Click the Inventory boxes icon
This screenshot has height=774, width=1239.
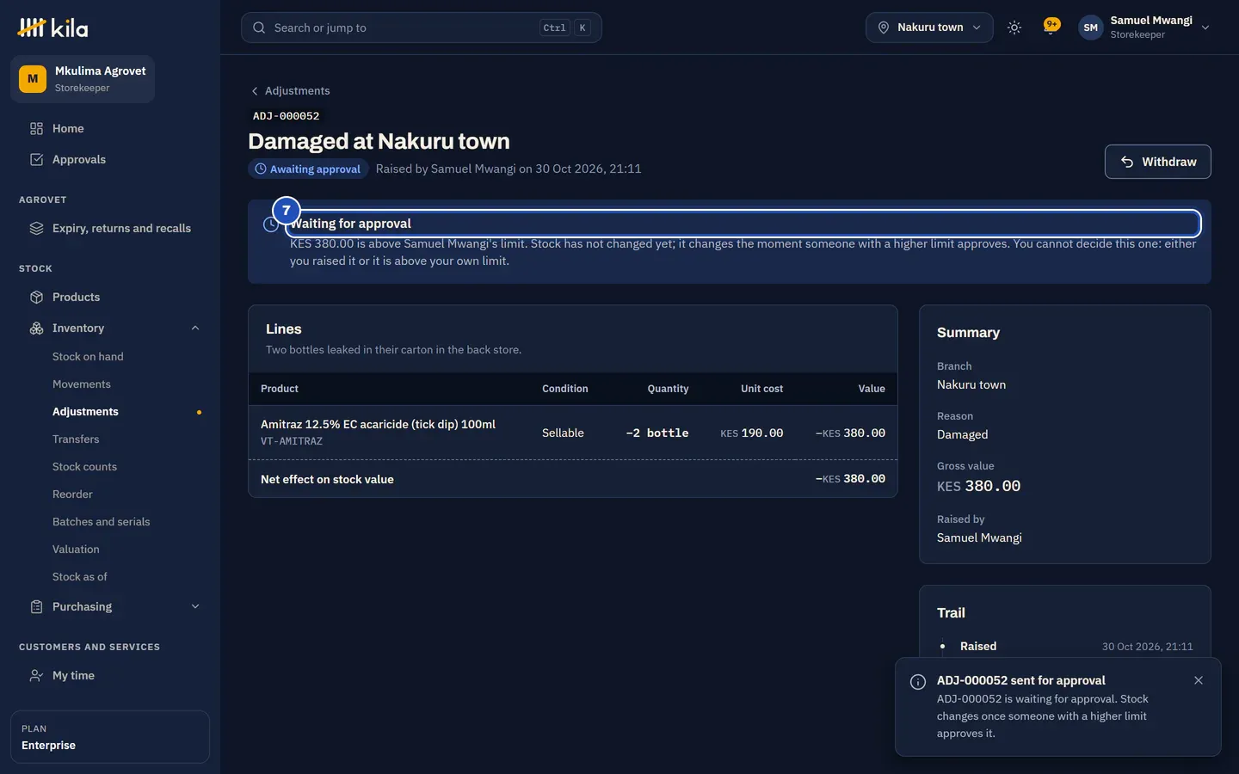pos(36,328)
